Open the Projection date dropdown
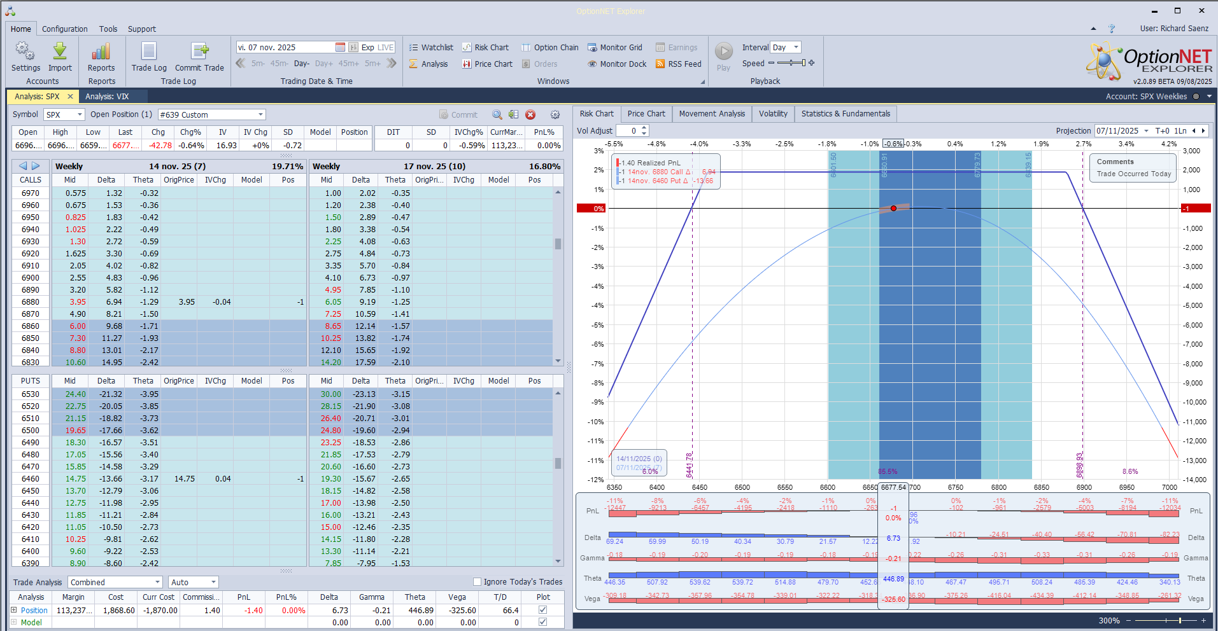Screen dimensions: 1218x631 click(1147, 131)
